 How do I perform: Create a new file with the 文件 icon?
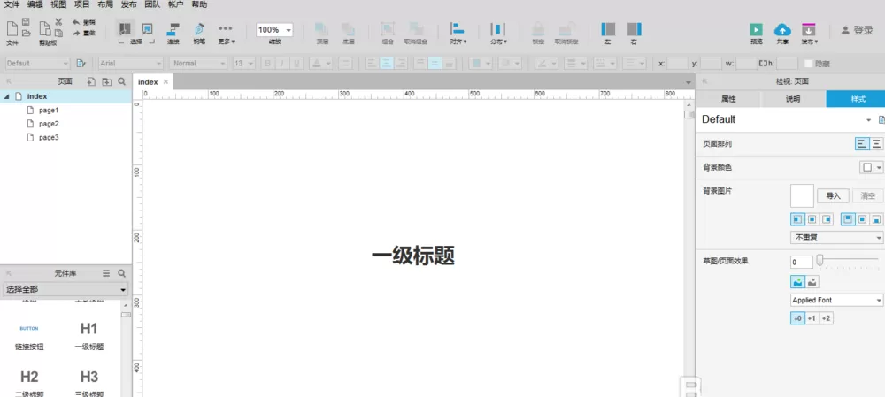coord(12,29)
